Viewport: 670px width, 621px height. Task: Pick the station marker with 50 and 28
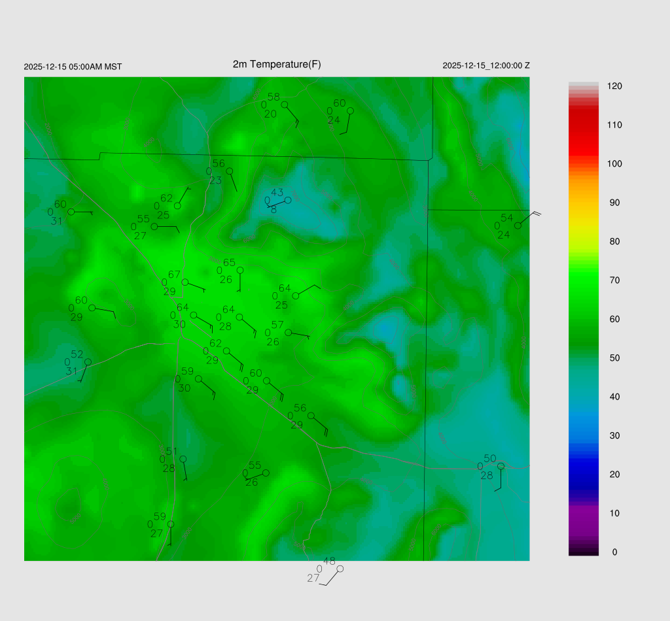(501, 466)
